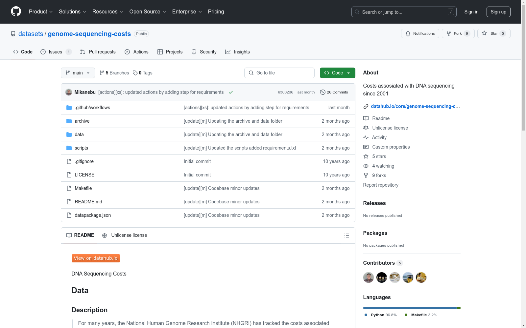Viewport: 526px width, 328px height.
Task: Switch to the Projects tab
Action: click(170, 52)
